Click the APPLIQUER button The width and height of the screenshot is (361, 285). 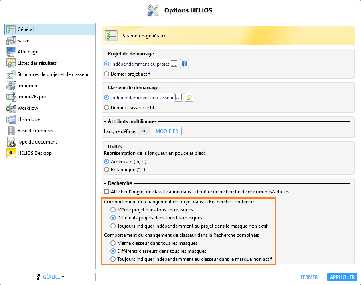pyautogui.click(x=342, y=277)
